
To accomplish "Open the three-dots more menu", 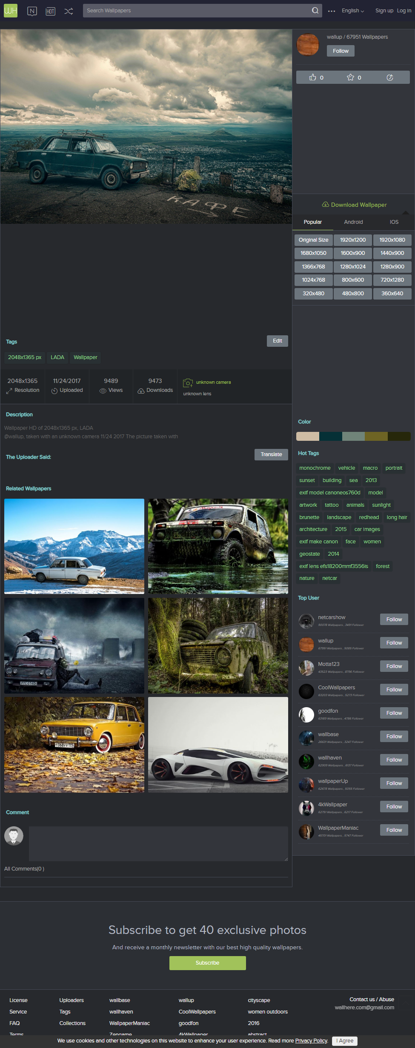I will click(x=332, y=11).
